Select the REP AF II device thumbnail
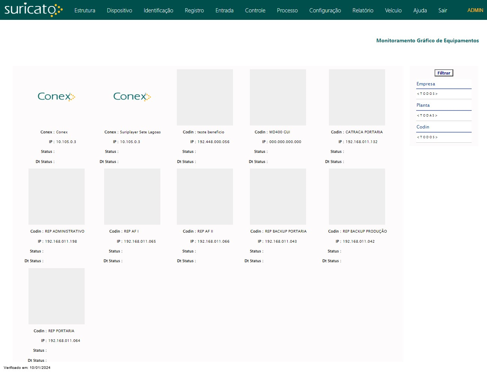Image resolution: width=487 pixels, height=373 pixels. (x=205, y=197)
